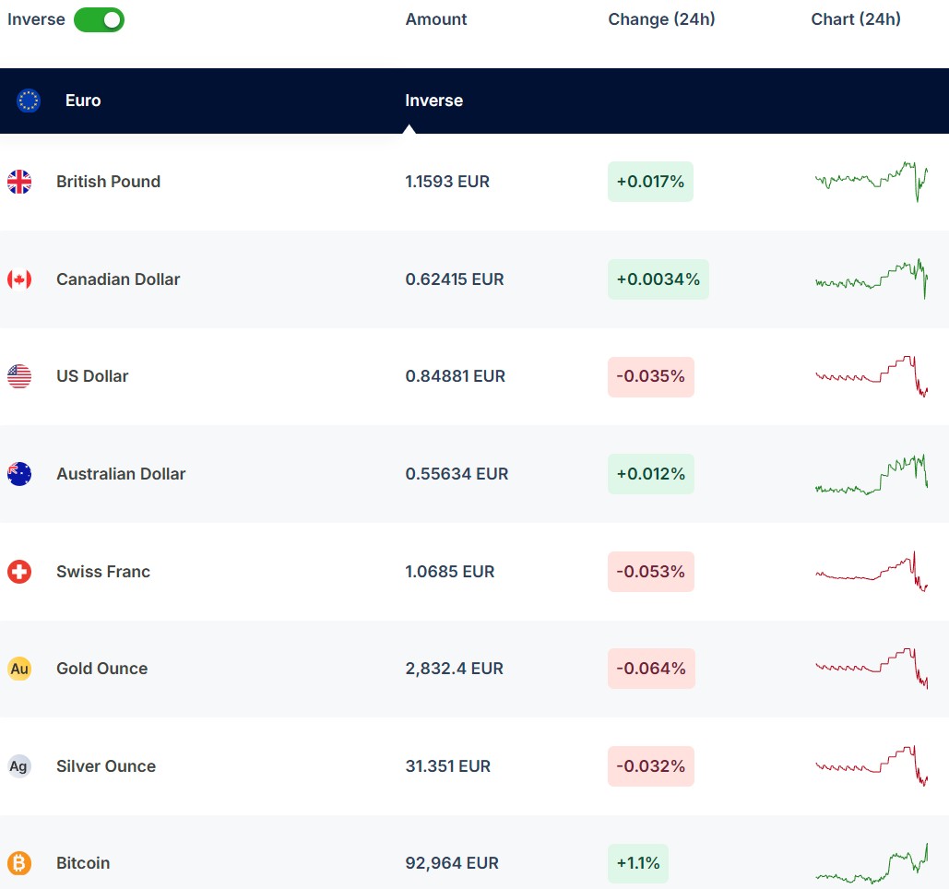The image size is (949, 889).
Task: Click the Euro flag in header row
Action: point(29,101)
